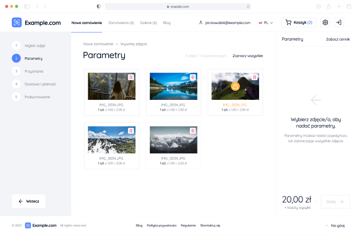Go to step 3 Przycinanie

(34, 71)
